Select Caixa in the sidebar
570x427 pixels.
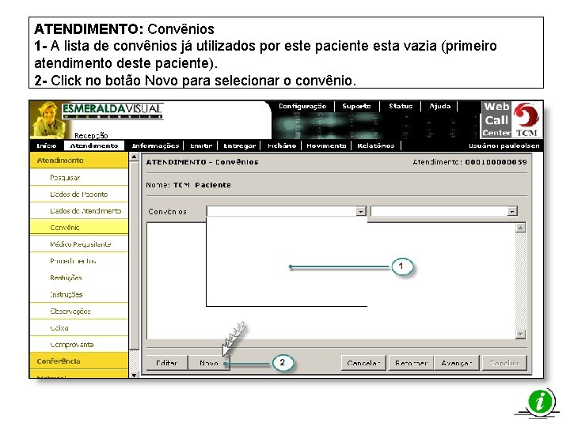point(79,328)
